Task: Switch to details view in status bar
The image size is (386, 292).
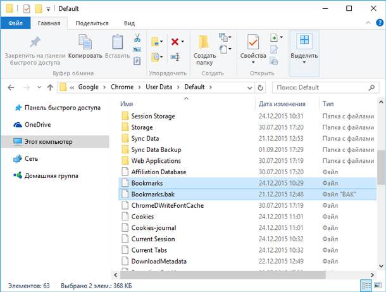Action: click(366, 286)
